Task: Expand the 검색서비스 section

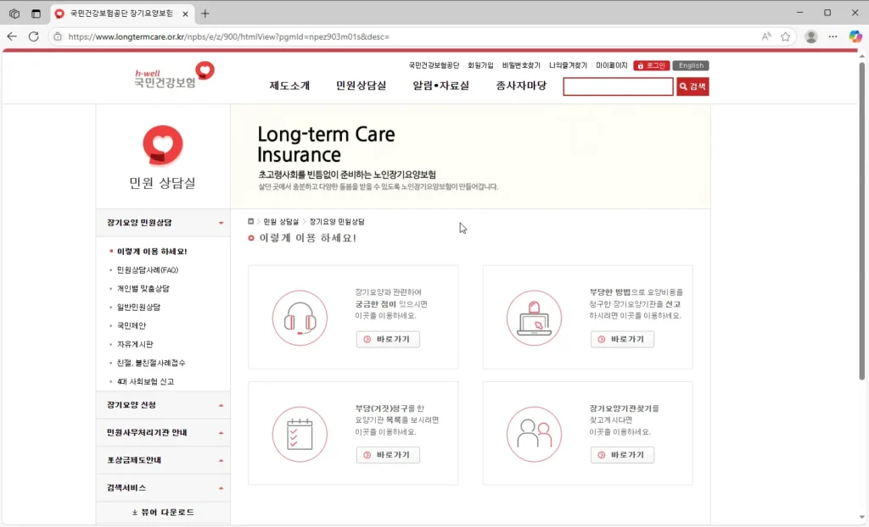Action: pos(163,488)
